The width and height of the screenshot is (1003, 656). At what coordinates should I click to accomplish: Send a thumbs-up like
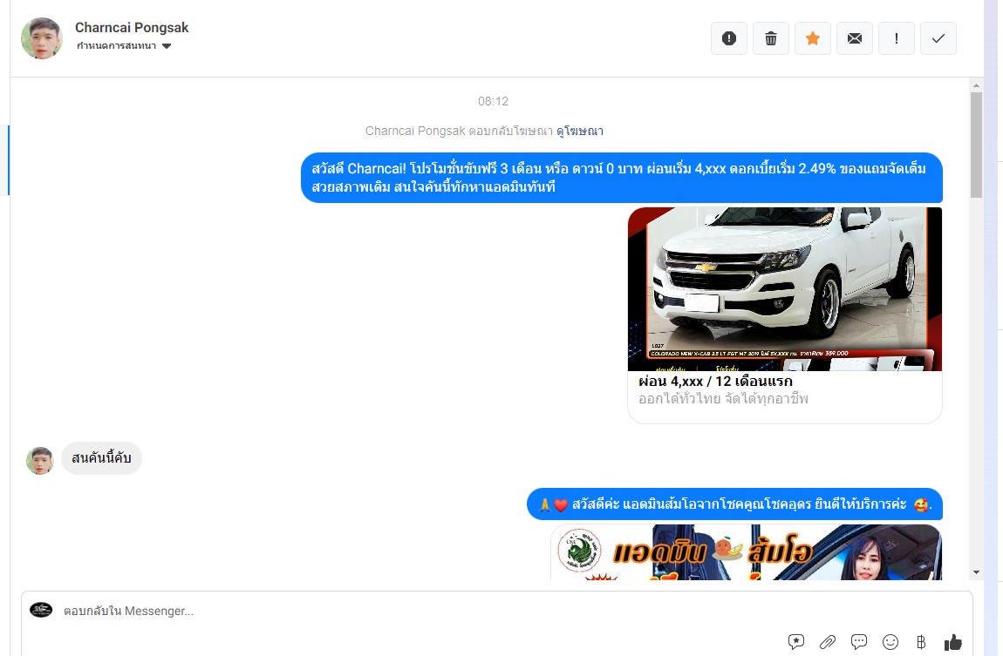point(953,642)
